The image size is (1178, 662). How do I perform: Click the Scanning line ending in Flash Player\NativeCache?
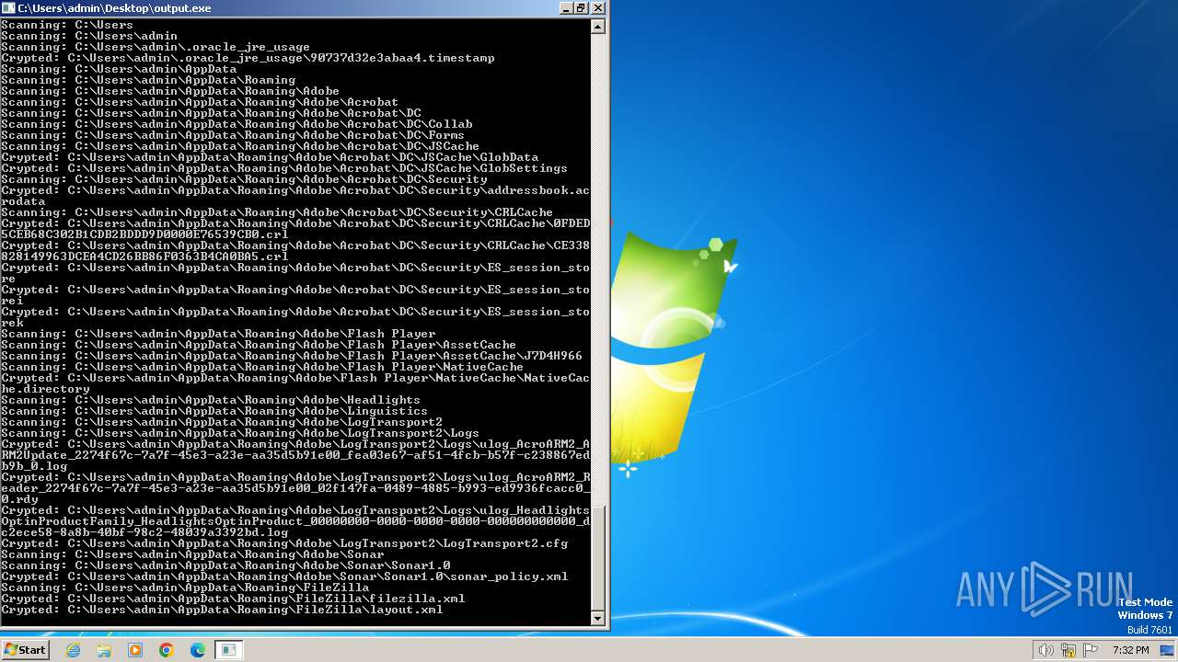262,367
